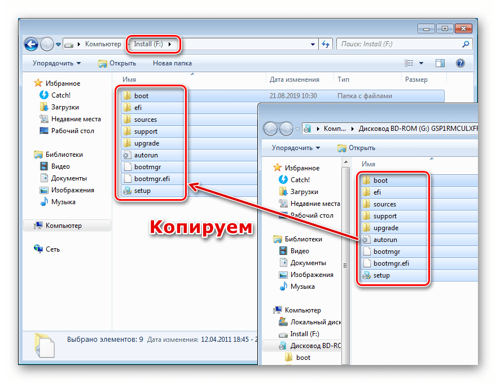Click Компьютер breadcrumb in Install (F:) window
Viewport: 496px width, 383px height.
103,44
